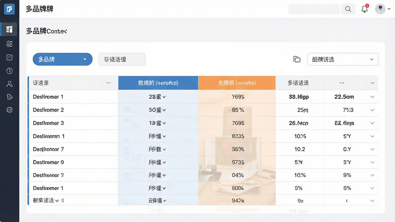The height and width of the screenshot is (222, 395).
Task: Click the 0.Y cell
Action: 347,149
